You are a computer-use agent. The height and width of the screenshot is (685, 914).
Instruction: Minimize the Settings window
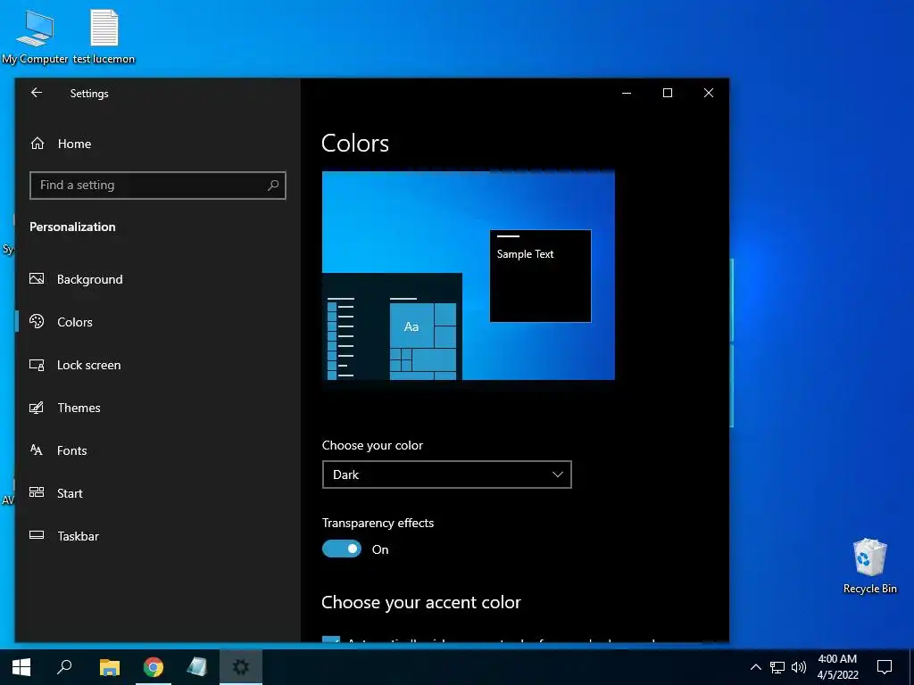[x=627, y=93]
